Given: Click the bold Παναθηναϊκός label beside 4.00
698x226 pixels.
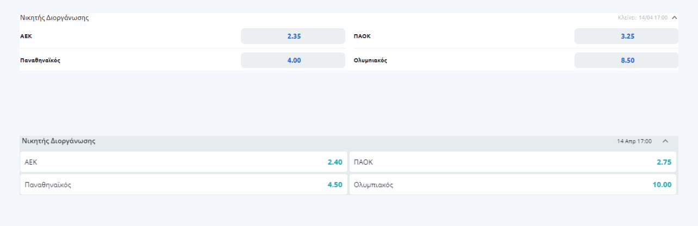Looking at the screenshot, I should [40, 60].
